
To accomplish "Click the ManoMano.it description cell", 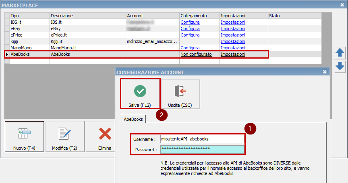I will pos(88,48).
